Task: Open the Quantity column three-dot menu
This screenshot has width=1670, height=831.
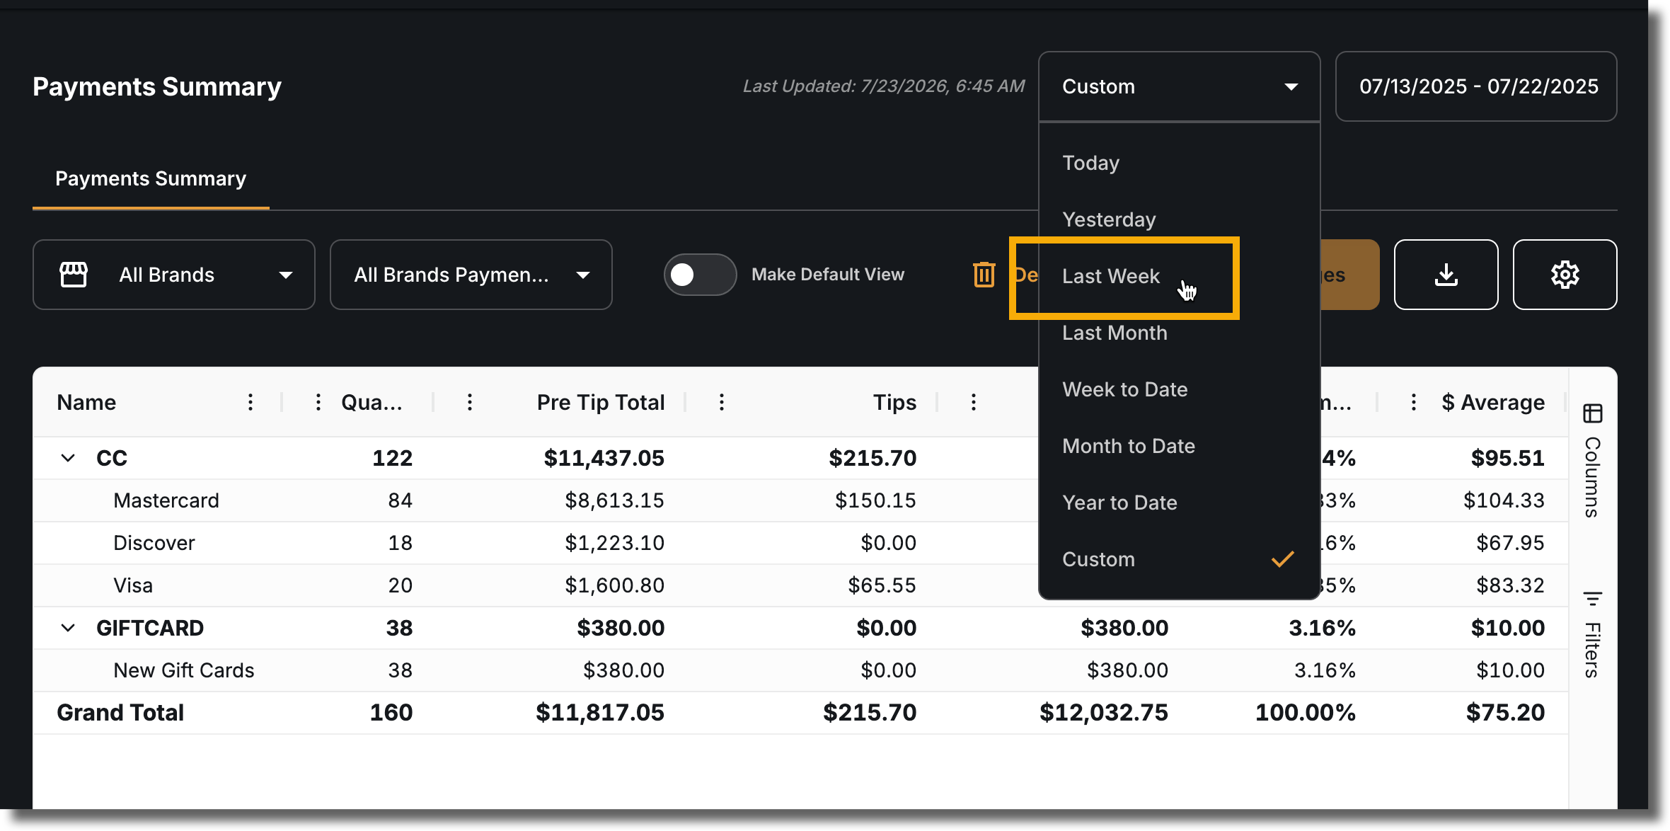Action: click(x=318, y=402)
